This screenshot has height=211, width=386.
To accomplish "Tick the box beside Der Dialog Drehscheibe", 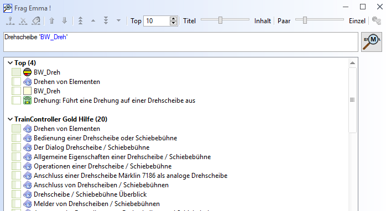I will pos(16,147).
